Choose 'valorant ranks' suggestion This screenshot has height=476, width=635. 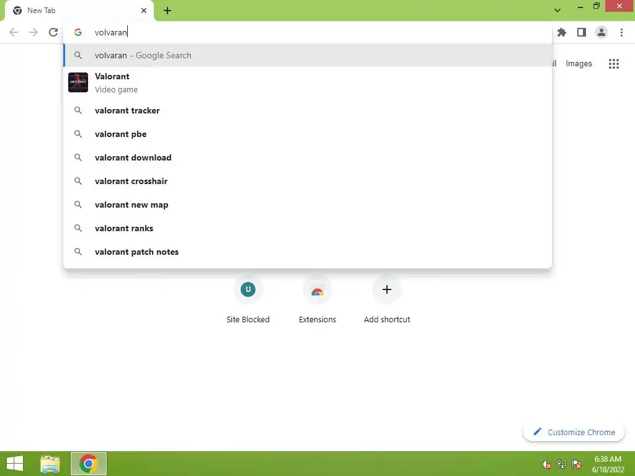point(308,228)
